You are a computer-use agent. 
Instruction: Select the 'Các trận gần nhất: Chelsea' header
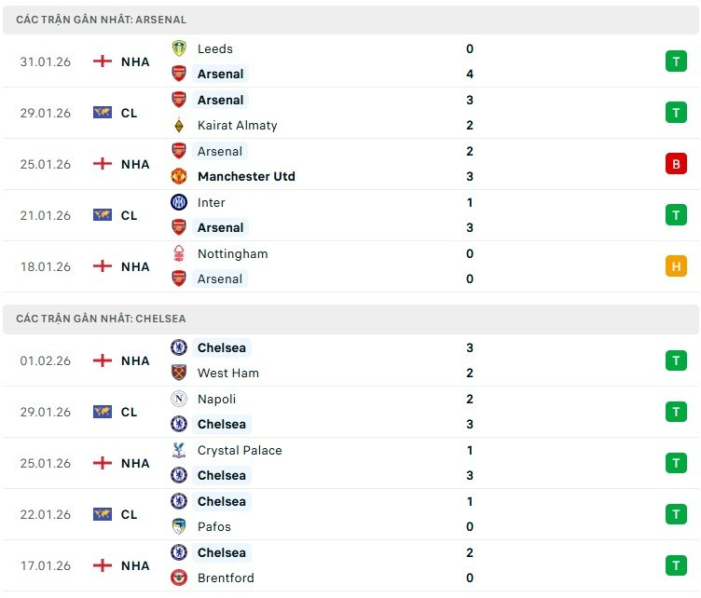101,319
